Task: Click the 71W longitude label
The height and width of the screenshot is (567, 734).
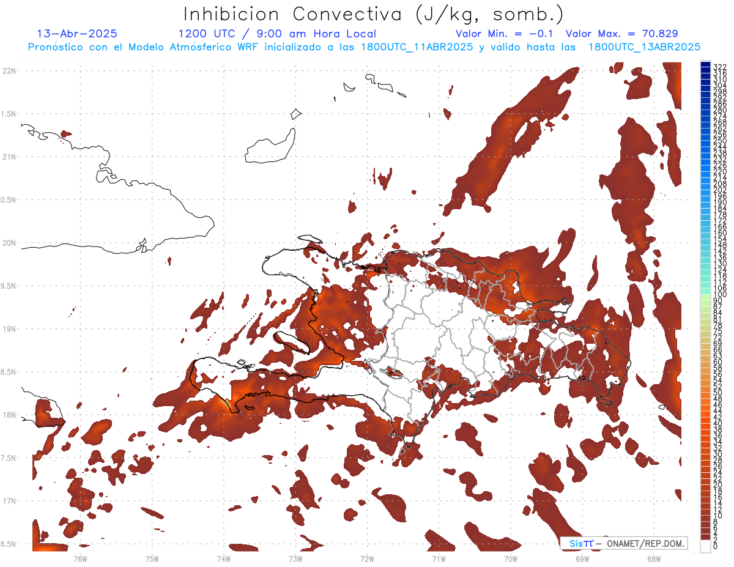Action: 439,558
